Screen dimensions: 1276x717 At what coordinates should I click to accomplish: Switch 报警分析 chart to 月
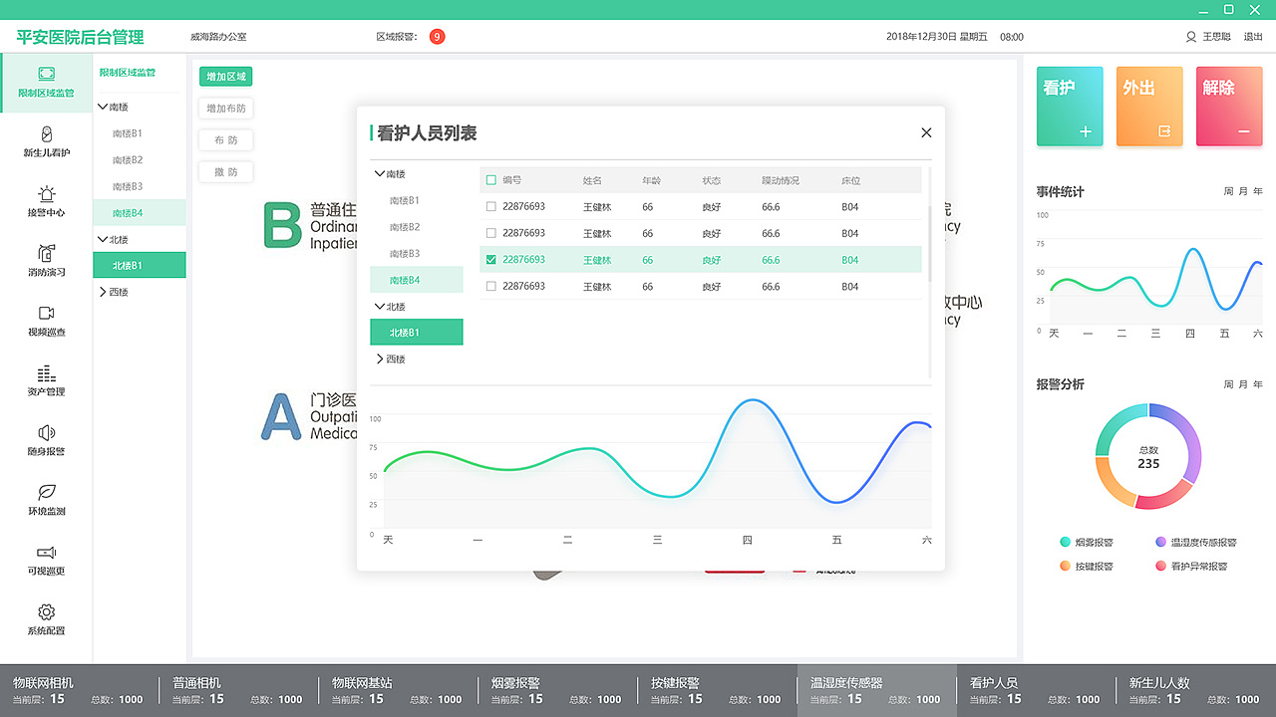tap(1243, 384)
